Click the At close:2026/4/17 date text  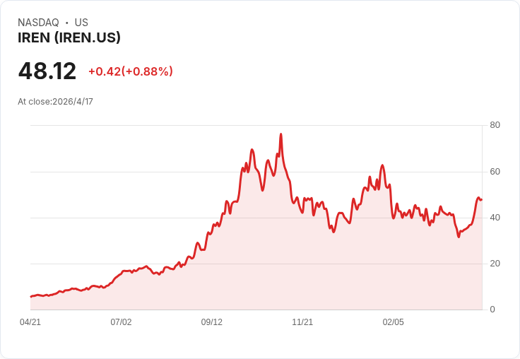click(55, 102)
